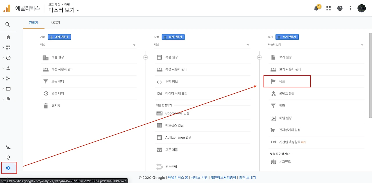Click the 추적 정보 code brackets icon
The image size is (372, 183).
pos(159,82)
